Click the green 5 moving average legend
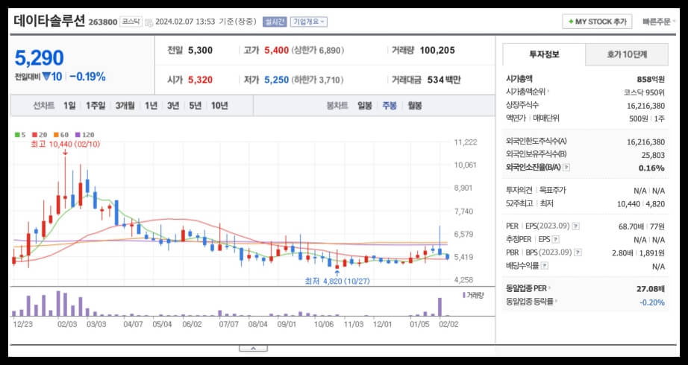The image size is (688, 365). (x=20, y=135)
